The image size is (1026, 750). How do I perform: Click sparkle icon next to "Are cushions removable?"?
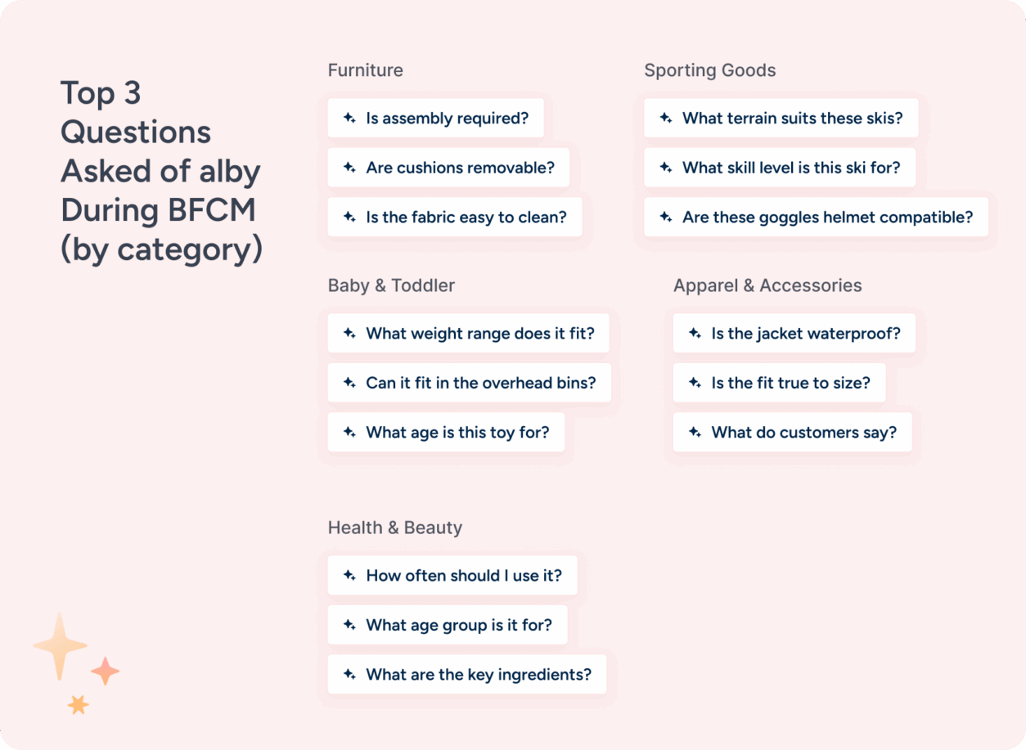349,168
